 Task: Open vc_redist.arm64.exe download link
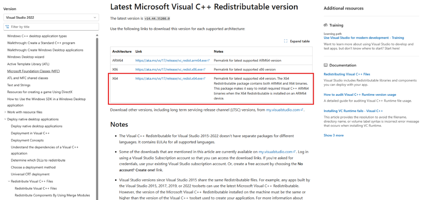point(171,60)
